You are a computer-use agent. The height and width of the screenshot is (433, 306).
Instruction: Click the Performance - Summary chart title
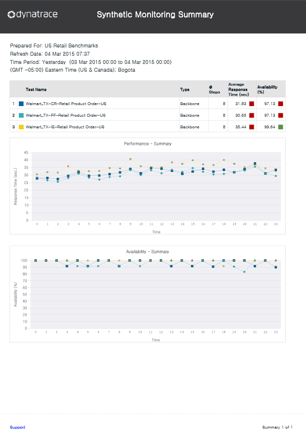click(x=148, y=143)
